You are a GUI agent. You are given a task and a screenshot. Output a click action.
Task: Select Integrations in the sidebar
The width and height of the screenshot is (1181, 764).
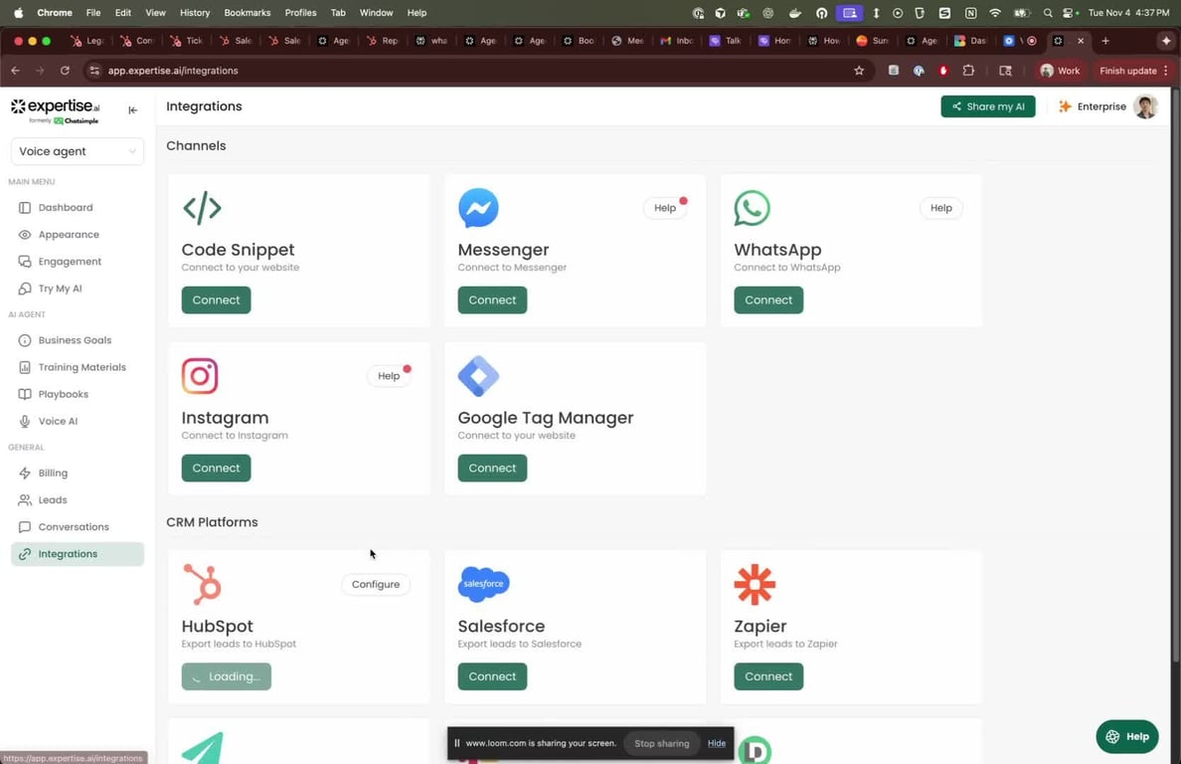[x=77, y=554]
